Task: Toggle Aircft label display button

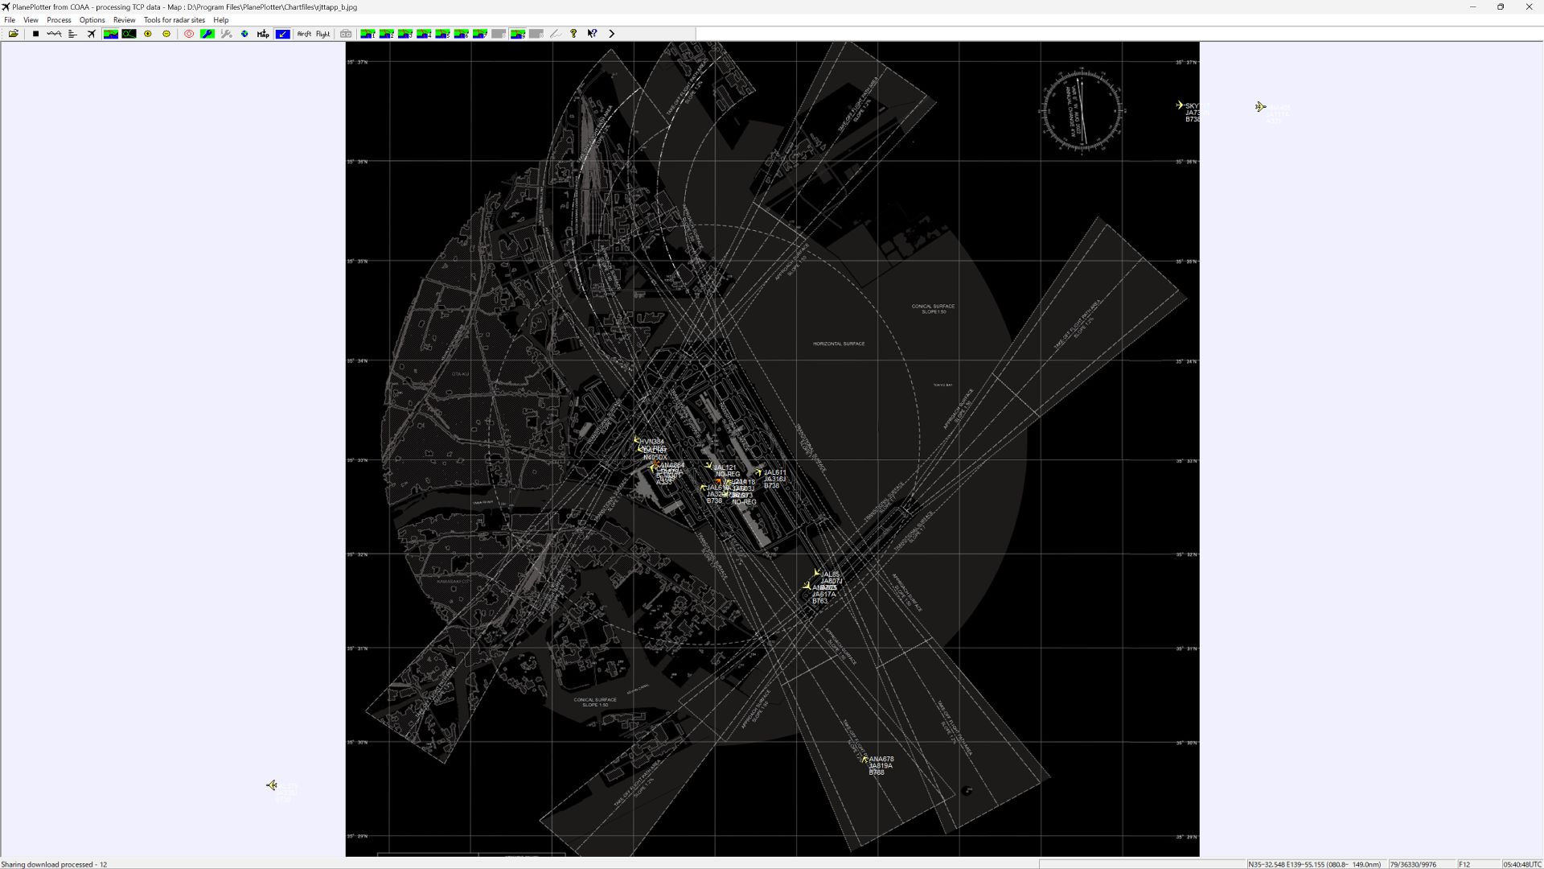Action: 304,34
